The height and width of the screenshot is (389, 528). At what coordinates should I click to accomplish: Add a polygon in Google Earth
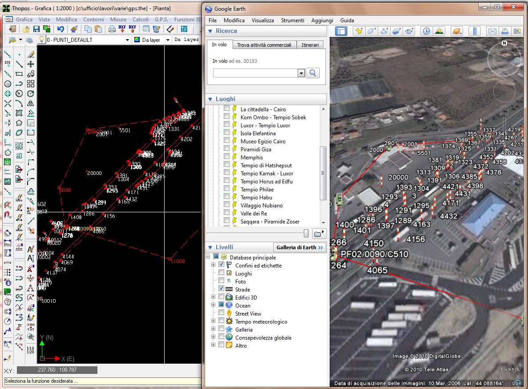[371, 31]
